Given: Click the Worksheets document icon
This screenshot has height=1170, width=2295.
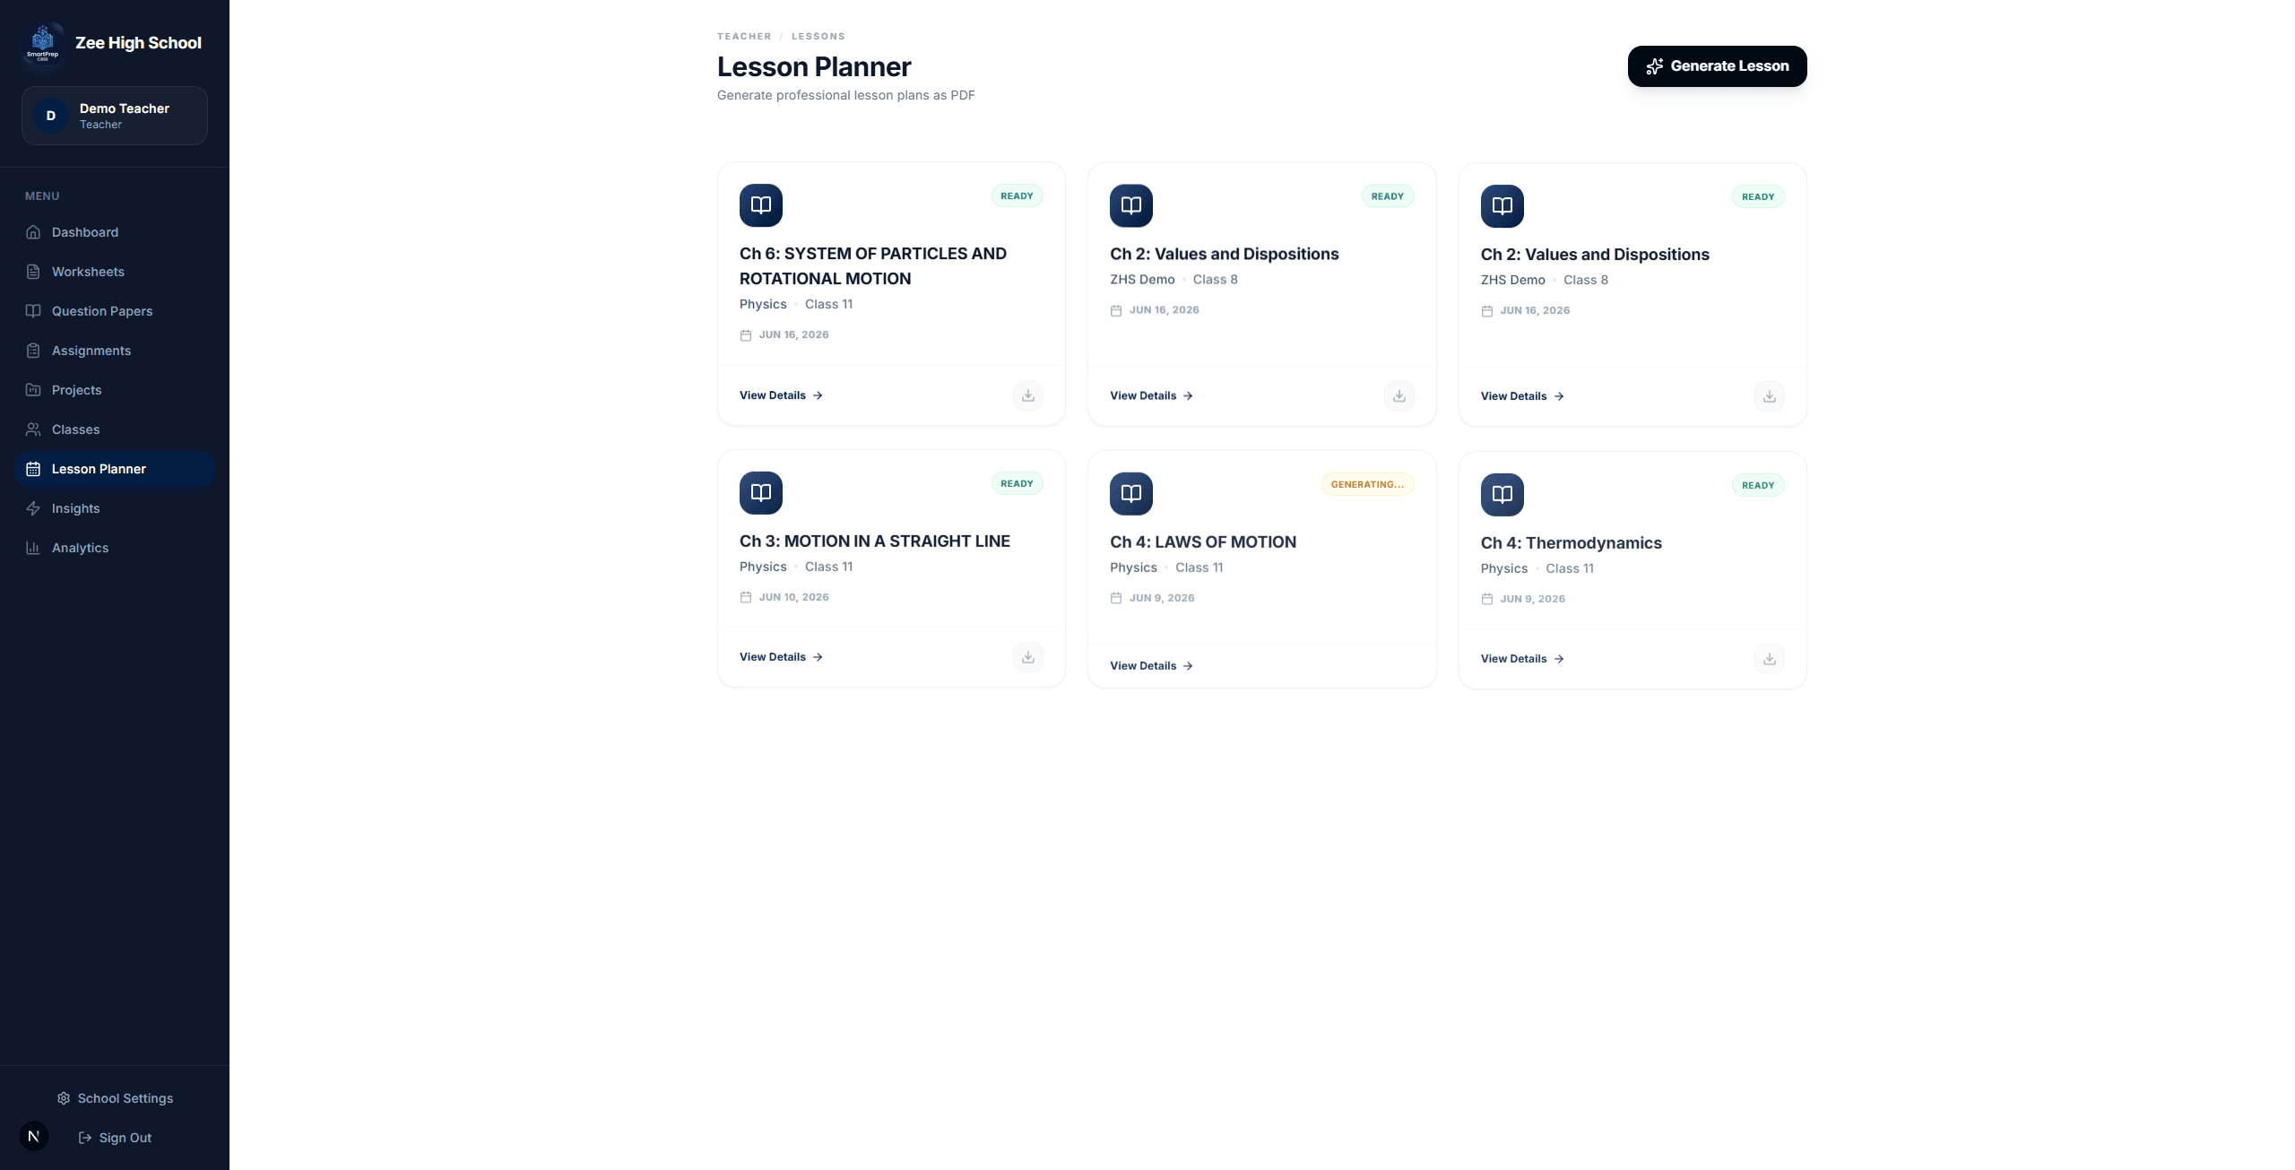Looking at the screenshot, I should (x=33, y=272).
